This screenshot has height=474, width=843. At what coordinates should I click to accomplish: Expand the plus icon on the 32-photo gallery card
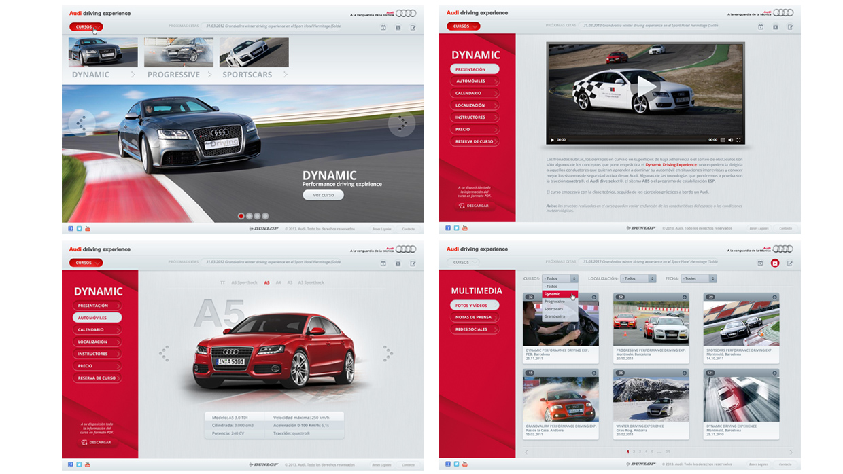coord(593,297)
